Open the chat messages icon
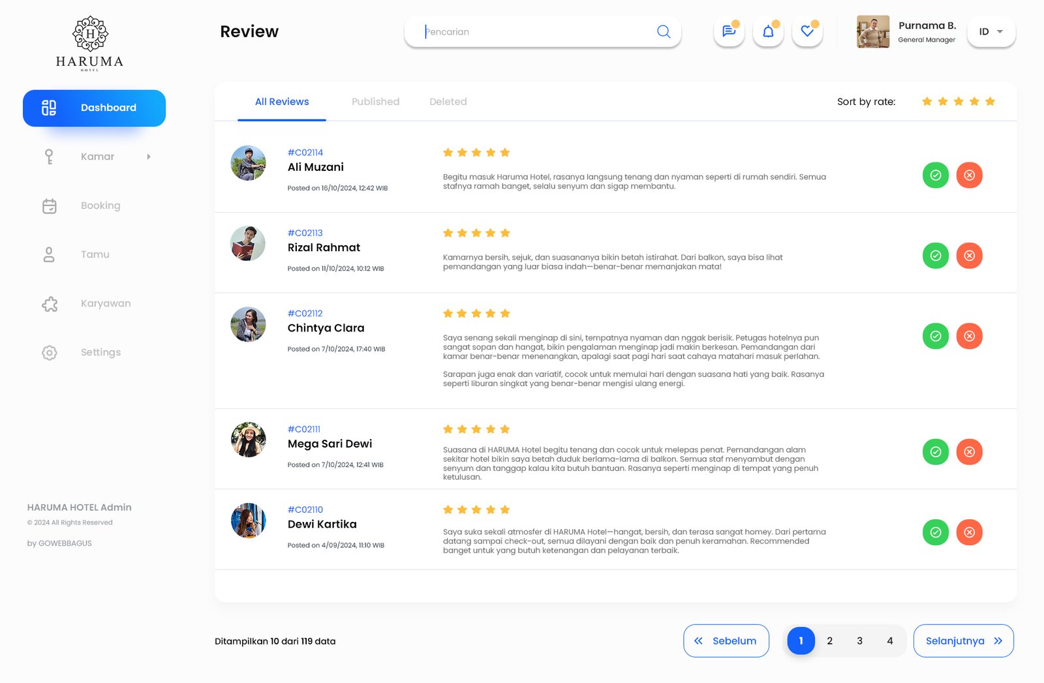The image size is (1044, 683). coord(729,31)
